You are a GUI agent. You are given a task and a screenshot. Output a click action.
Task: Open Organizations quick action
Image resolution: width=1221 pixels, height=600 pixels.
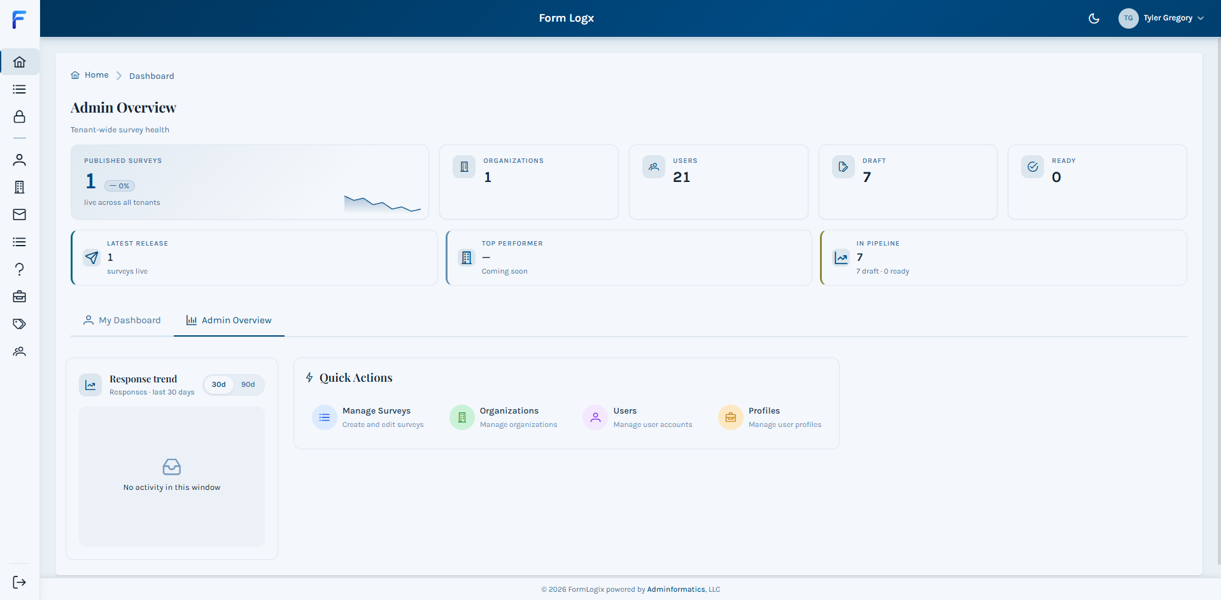[x=504, y=417]
